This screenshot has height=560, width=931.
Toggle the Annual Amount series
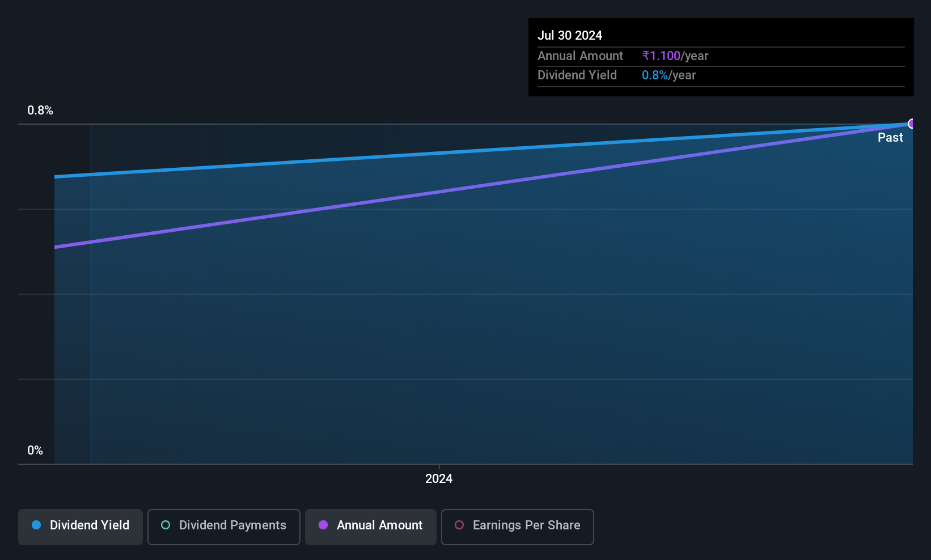(x=371, y=527)
